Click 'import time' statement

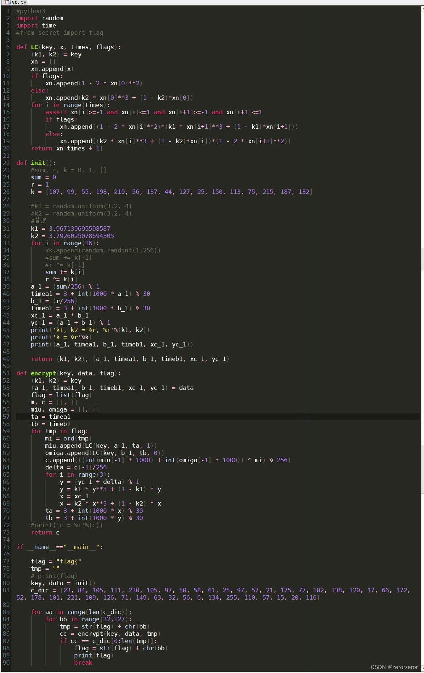36,25
